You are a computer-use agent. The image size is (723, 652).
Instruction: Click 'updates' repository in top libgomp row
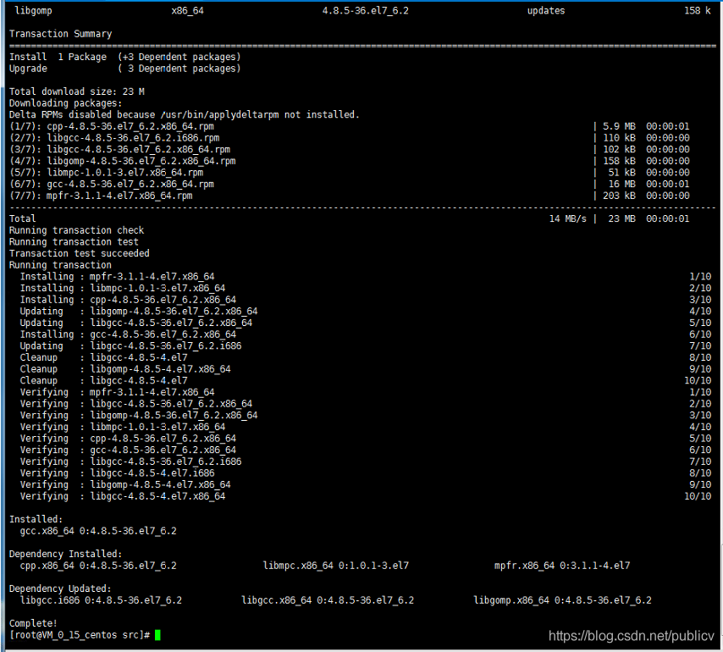tap(546, 11)
